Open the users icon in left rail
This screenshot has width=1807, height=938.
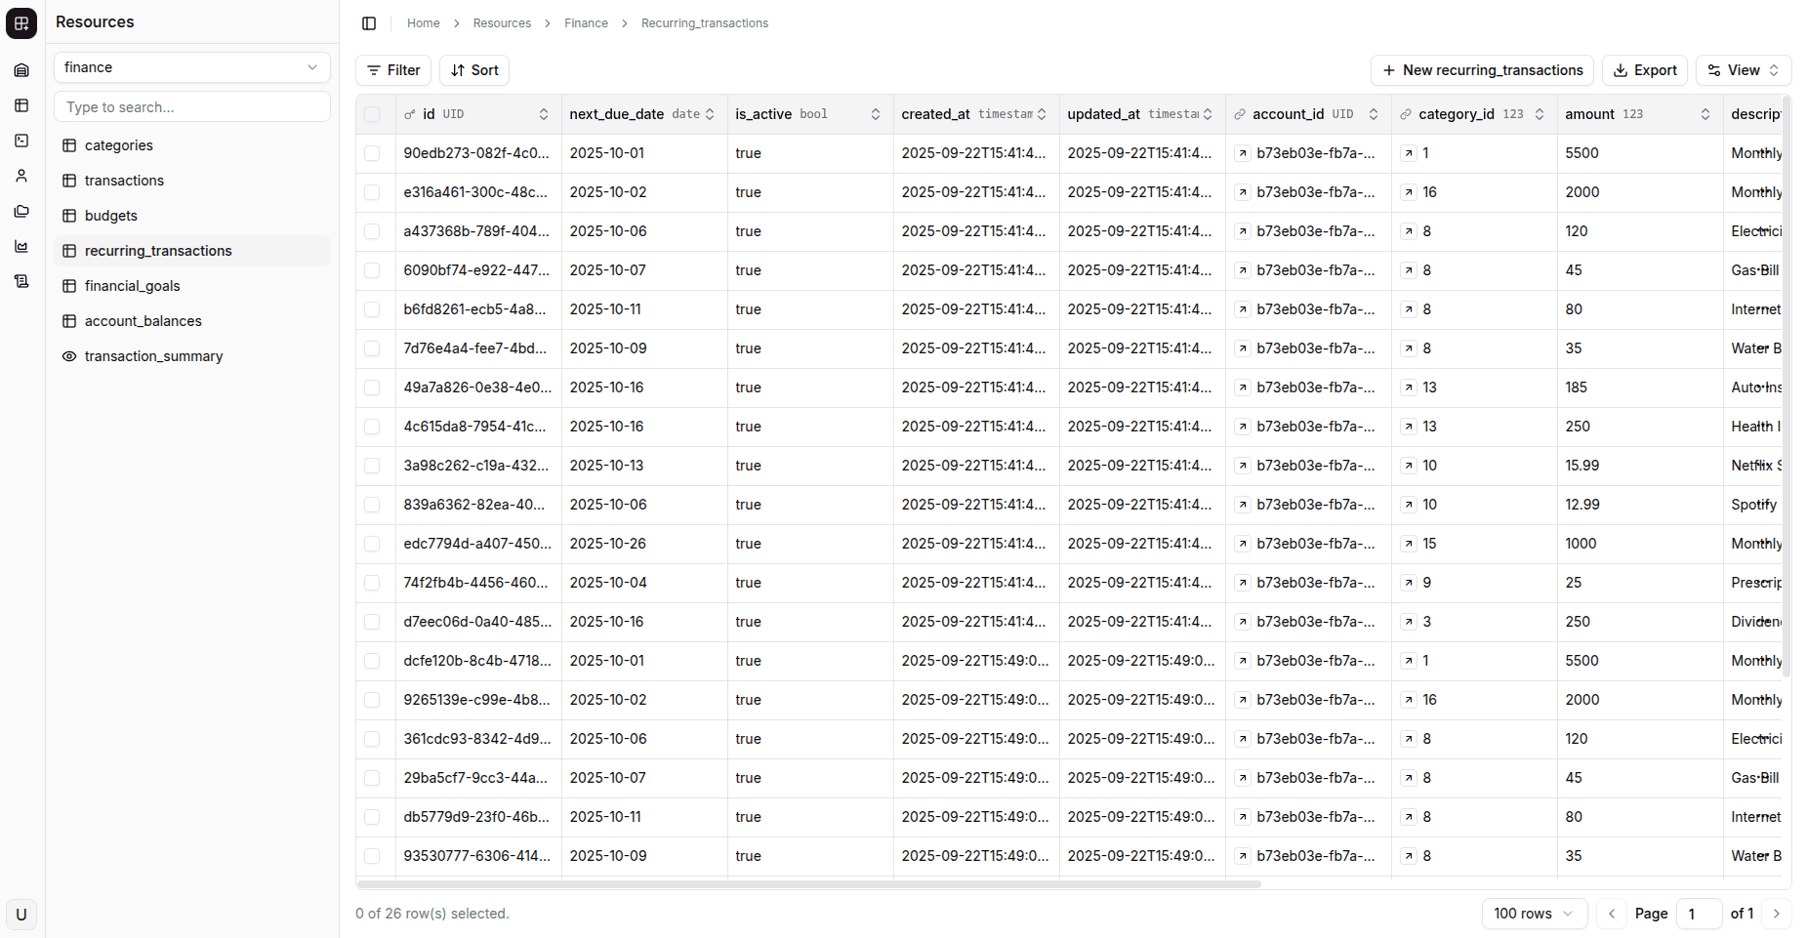(x=21, y=176)
